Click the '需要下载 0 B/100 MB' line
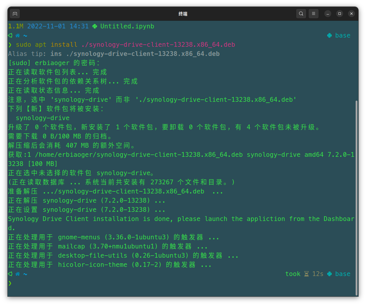 pos(60,136)
